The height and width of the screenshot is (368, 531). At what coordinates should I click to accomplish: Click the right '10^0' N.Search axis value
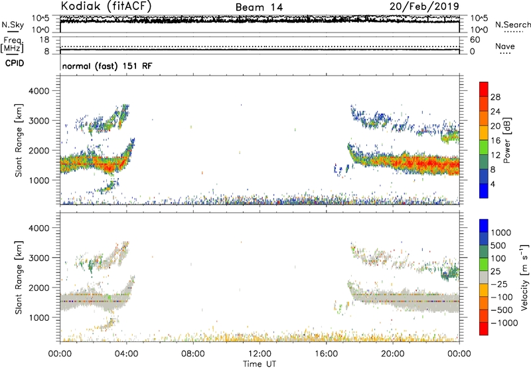click(x=479, y=30)
